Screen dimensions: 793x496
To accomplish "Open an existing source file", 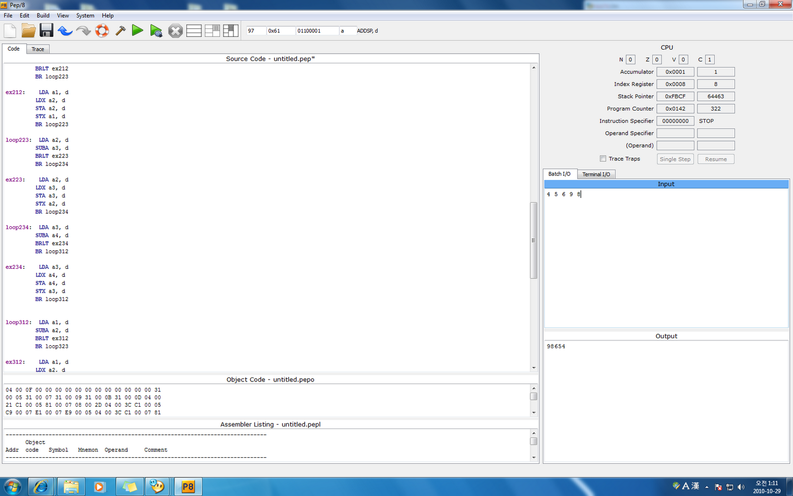I will click(28, 30).
